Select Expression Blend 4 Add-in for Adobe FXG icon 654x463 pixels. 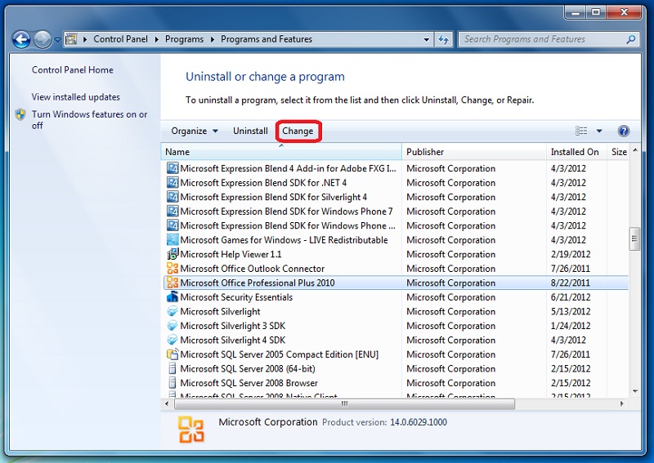click(x=172, y=168)
